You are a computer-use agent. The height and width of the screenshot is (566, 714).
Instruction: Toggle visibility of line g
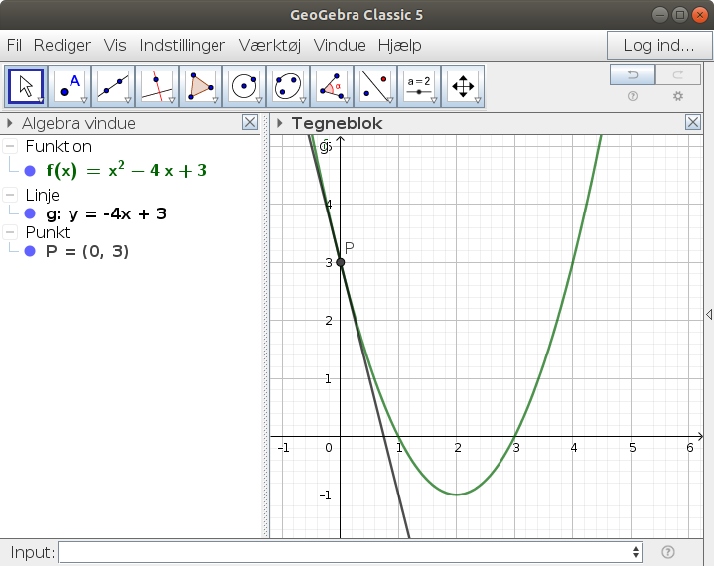pyautogui.click(x=30, y=213)
